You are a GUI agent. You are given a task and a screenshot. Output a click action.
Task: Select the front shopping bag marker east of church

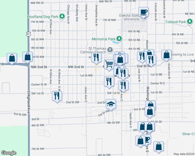pos(120,59)
